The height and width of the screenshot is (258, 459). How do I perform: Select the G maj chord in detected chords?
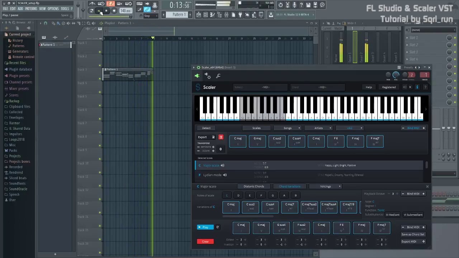[x=257, y=141]
